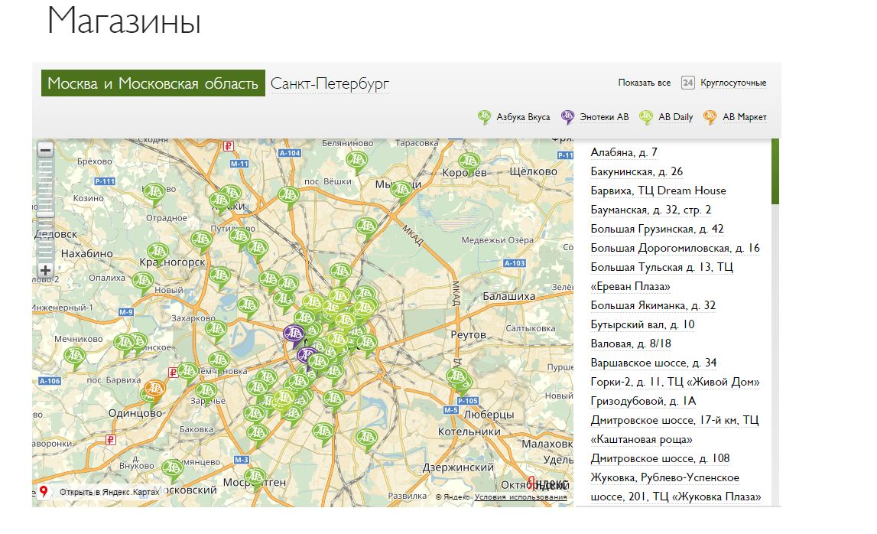Screen dimensions: 877x534
Task: Open Большая Тульская, ТЦ «Ереван Плаза» store
Action: [661, 276]
